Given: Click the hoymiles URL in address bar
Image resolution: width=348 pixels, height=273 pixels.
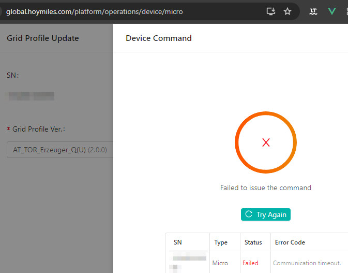Looking at the screenshot, I should pyautogui.click(x=94, y=11).
